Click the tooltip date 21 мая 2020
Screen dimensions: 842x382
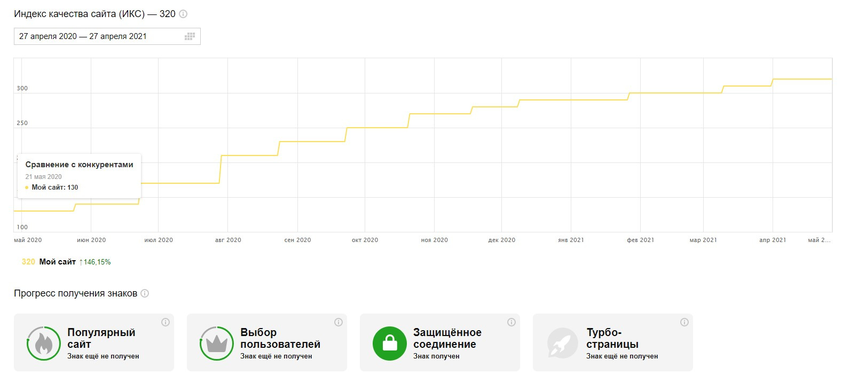pos(44,177)
